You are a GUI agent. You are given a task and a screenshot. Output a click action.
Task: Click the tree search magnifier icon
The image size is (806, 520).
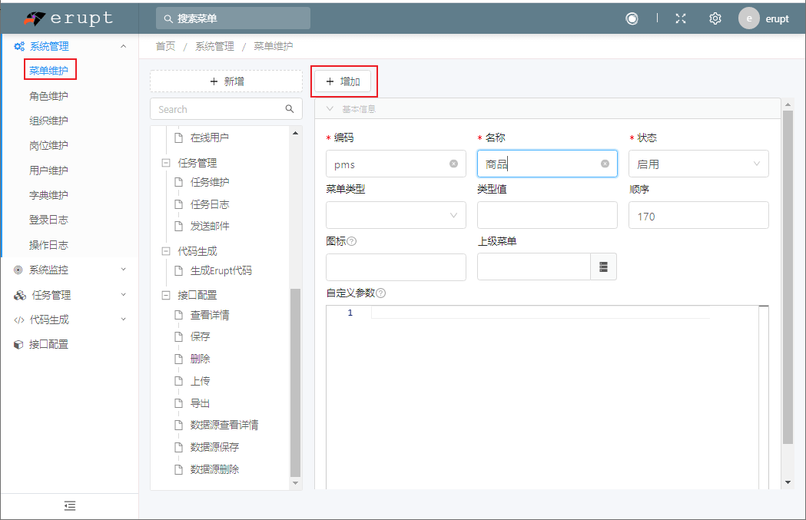coord(290,109)
